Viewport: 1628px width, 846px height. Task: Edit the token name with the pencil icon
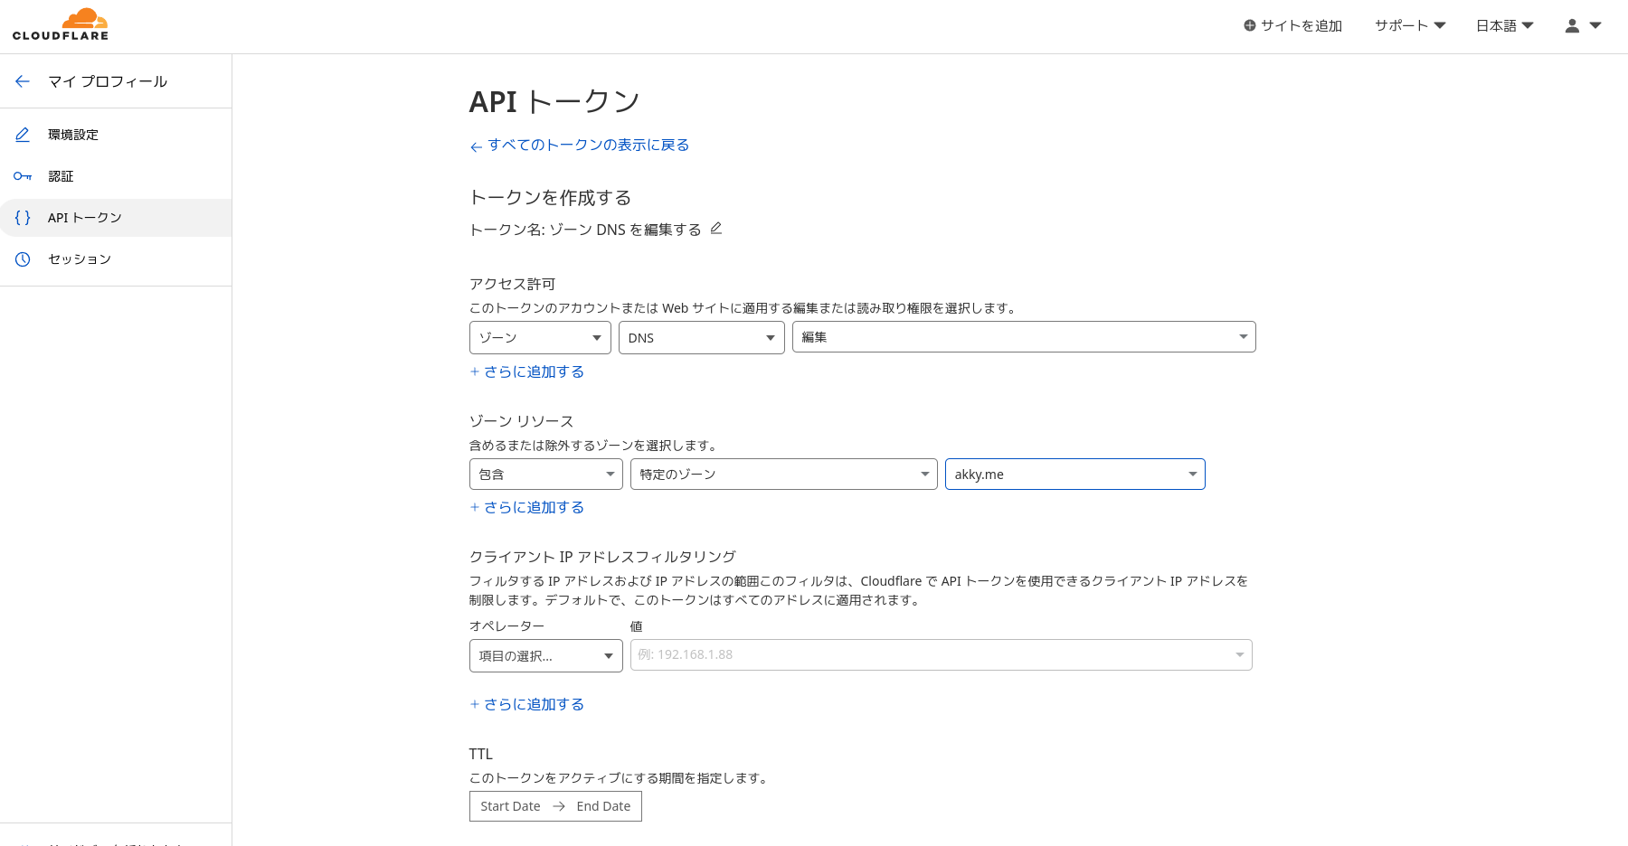[x=715, y=228]
